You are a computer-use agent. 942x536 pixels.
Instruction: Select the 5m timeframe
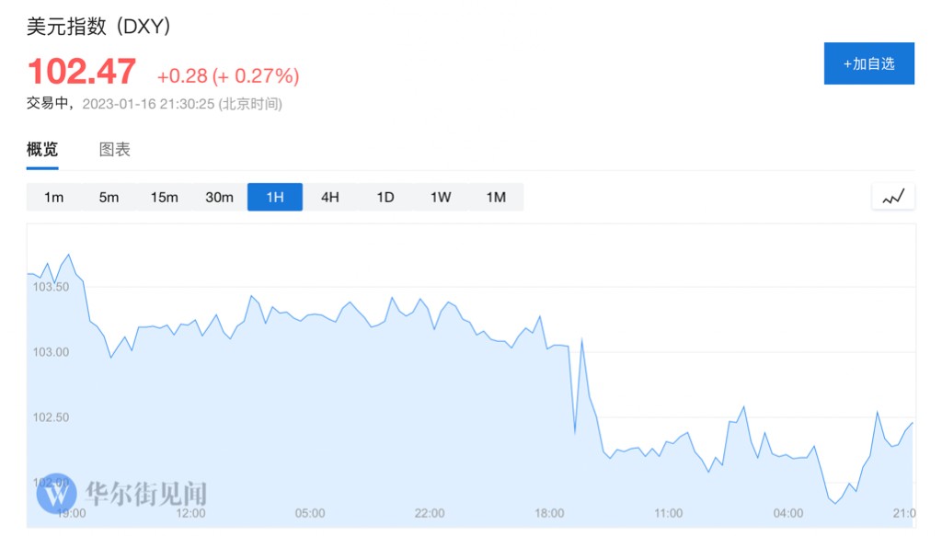tap(109, 197)
